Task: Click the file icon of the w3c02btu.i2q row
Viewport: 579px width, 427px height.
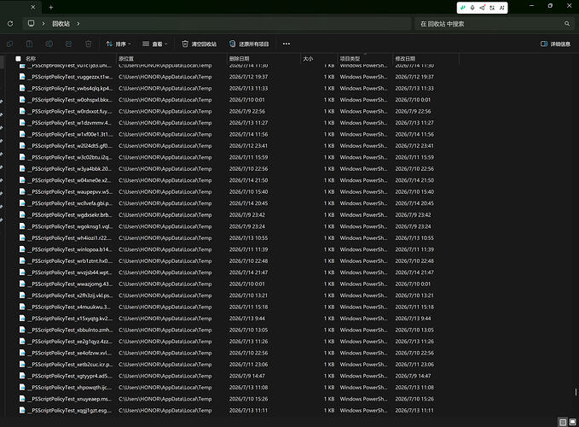Action: 22,157
